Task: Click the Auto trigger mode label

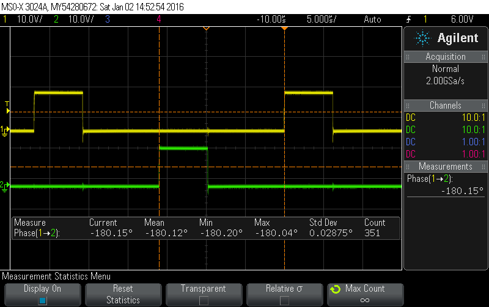Action: coord(372,20)
